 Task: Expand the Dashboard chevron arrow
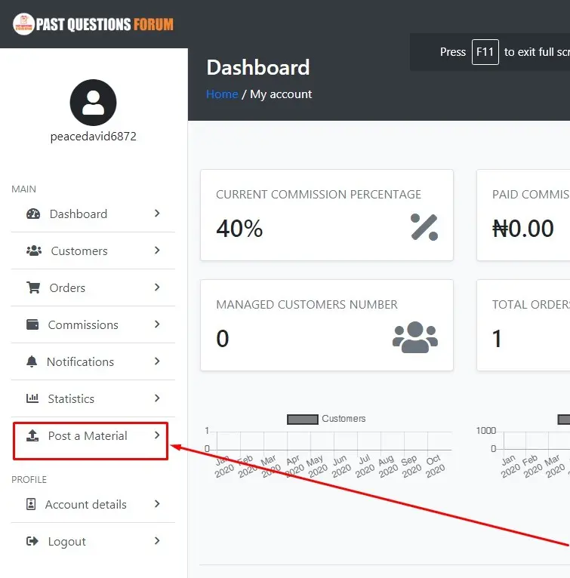[x=157, y=214]
